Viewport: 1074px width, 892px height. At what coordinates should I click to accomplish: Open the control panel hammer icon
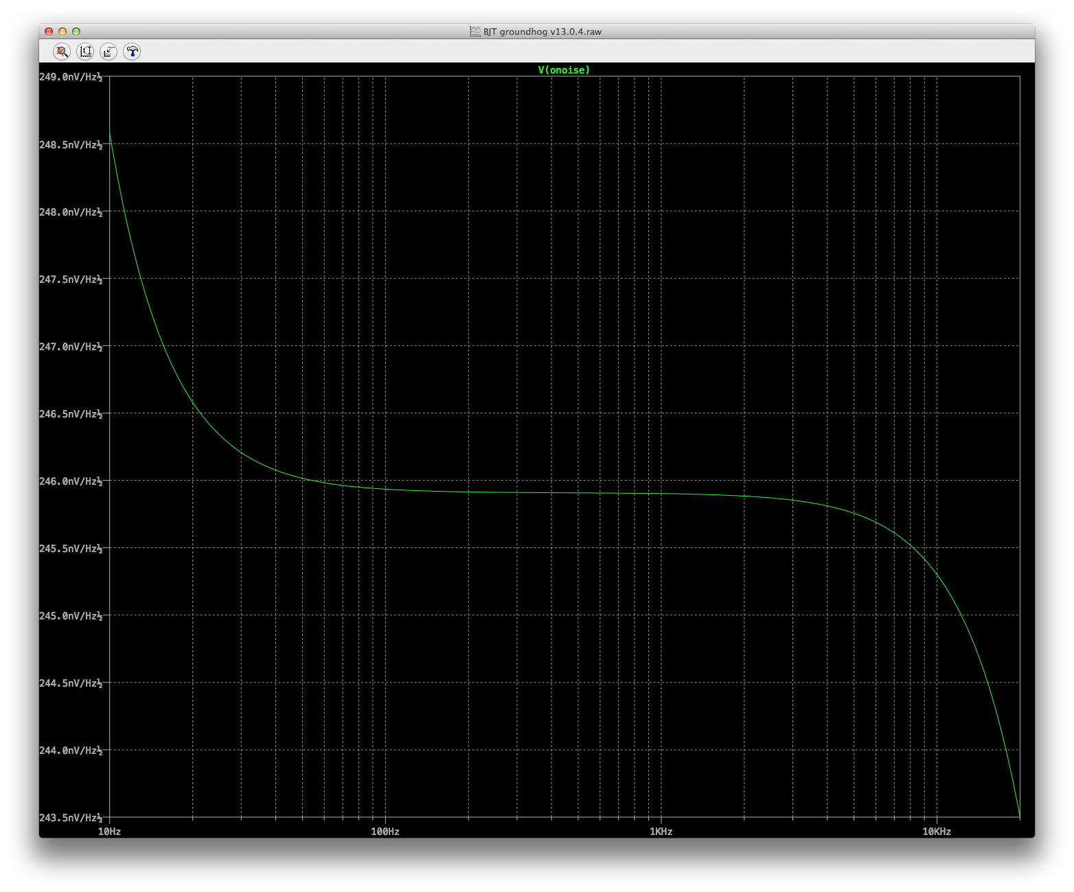tap(132, 52)
